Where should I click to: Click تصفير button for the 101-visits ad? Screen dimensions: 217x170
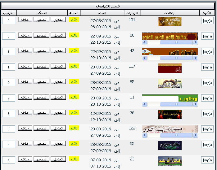[41, 20]
